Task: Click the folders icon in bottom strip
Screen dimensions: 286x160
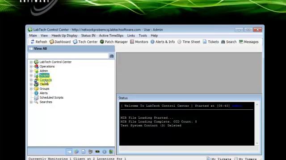Action: (90, 152)
